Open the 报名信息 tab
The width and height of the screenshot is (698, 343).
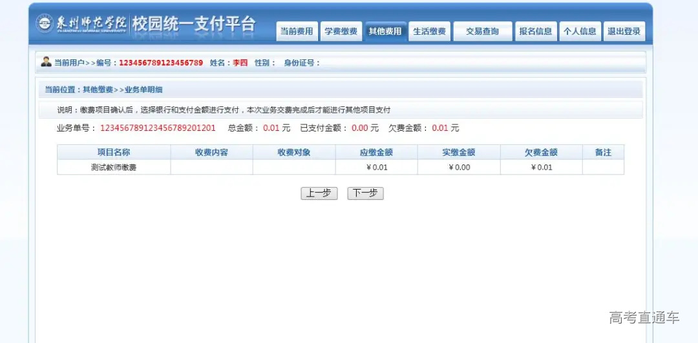coord(536,32)
